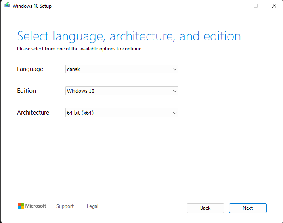Click the 'Windows 10 Setup' title bar text
The height and width of the screenshot is (223, 283).
[32, 6]
